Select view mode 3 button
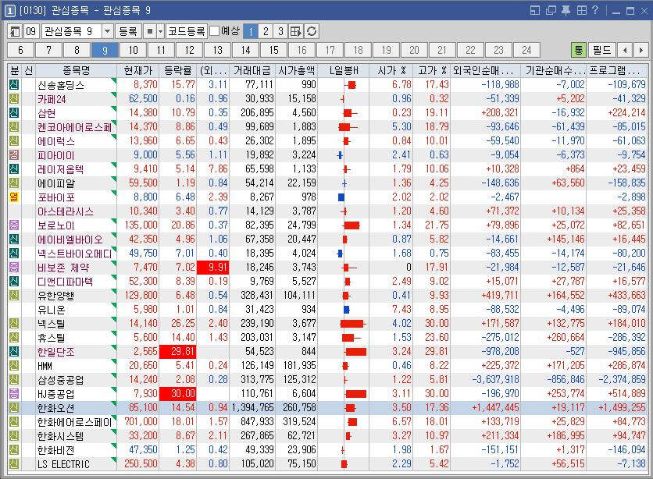 pos(280,31)
